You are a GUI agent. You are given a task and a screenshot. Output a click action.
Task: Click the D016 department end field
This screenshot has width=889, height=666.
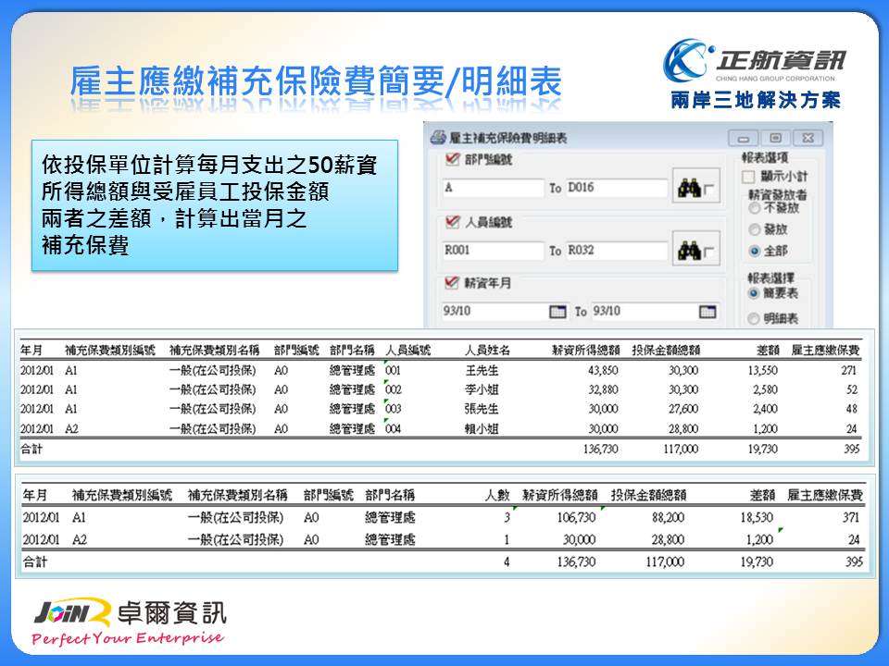pyautogui.click(x=616, y=188)
